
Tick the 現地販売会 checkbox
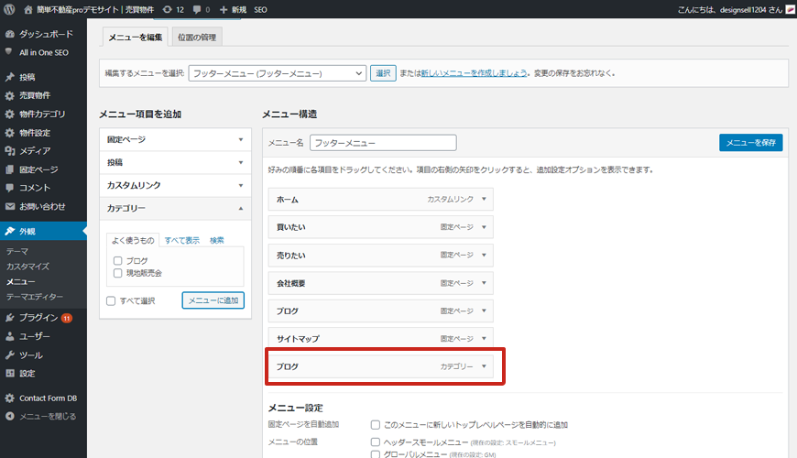coord(117,273)
